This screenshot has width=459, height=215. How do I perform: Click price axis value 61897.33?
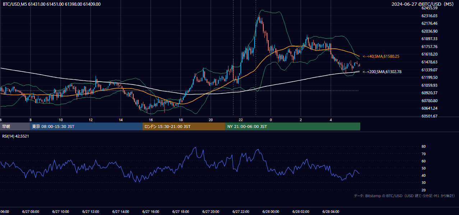point(429,39)
